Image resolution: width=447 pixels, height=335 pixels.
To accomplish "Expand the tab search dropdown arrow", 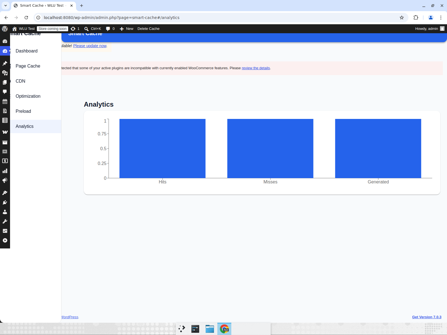I will point(5,6).
